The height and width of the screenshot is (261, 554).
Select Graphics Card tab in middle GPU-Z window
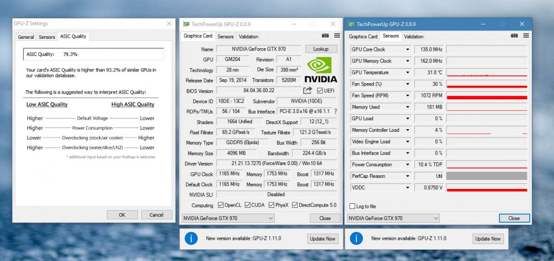point(198,36)
